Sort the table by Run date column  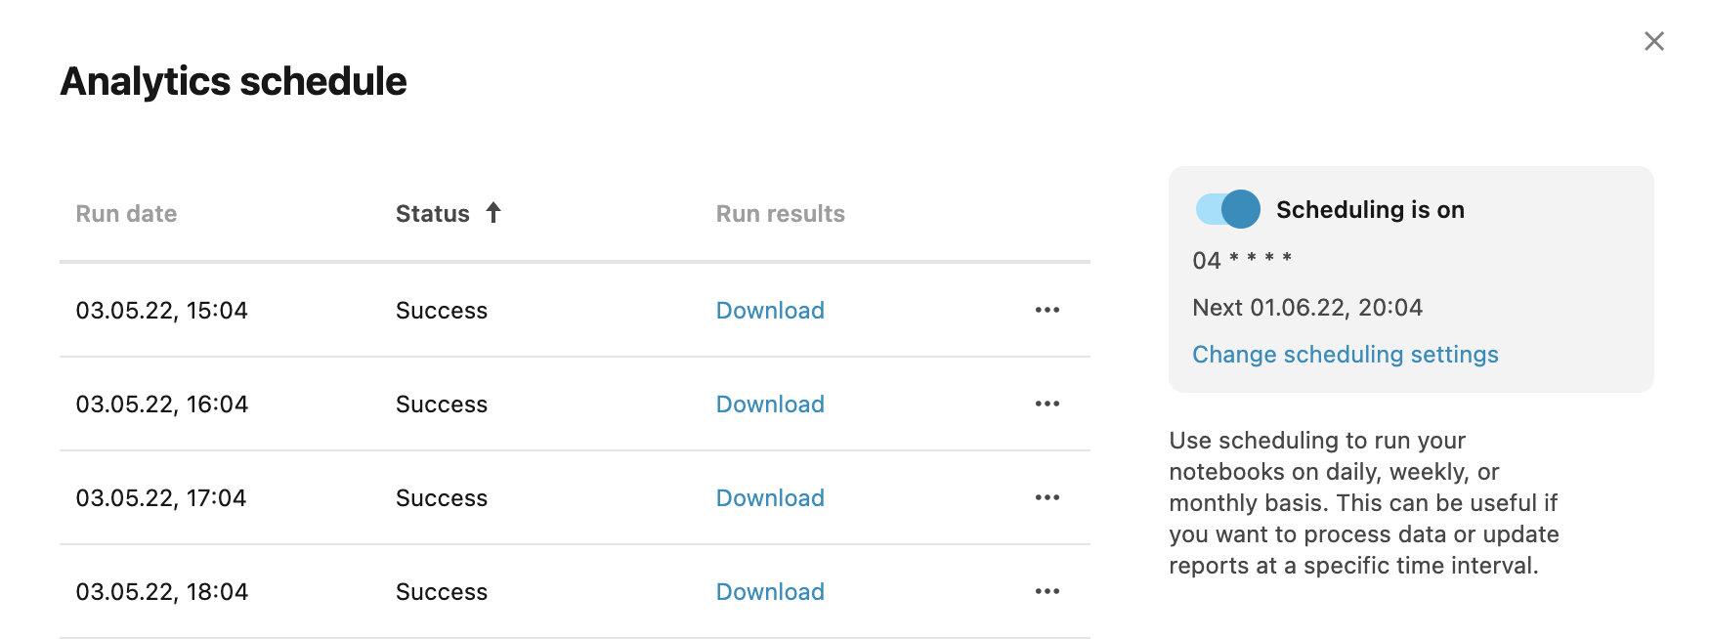[x=126, y=214]
